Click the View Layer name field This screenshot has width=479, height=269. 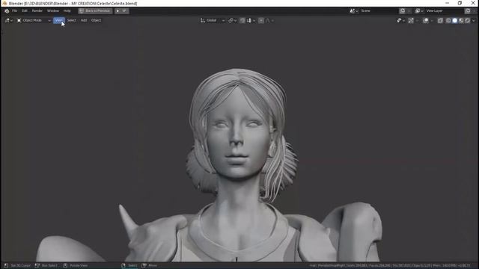coord(445,11)
